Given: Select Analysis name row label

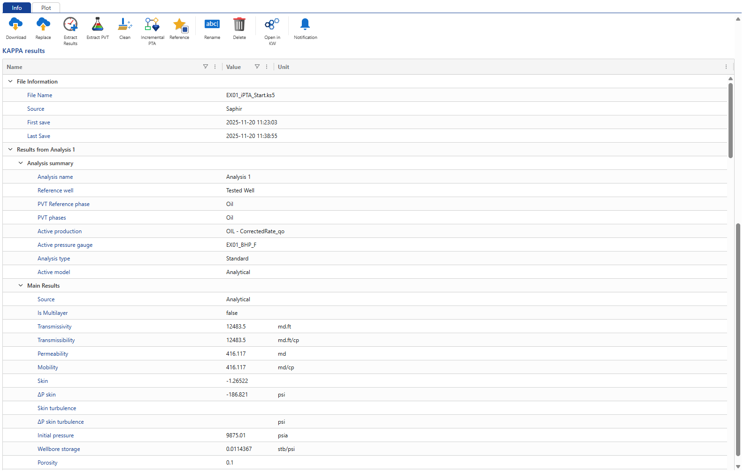Looking at the screenshot, I should coord(55,177).
